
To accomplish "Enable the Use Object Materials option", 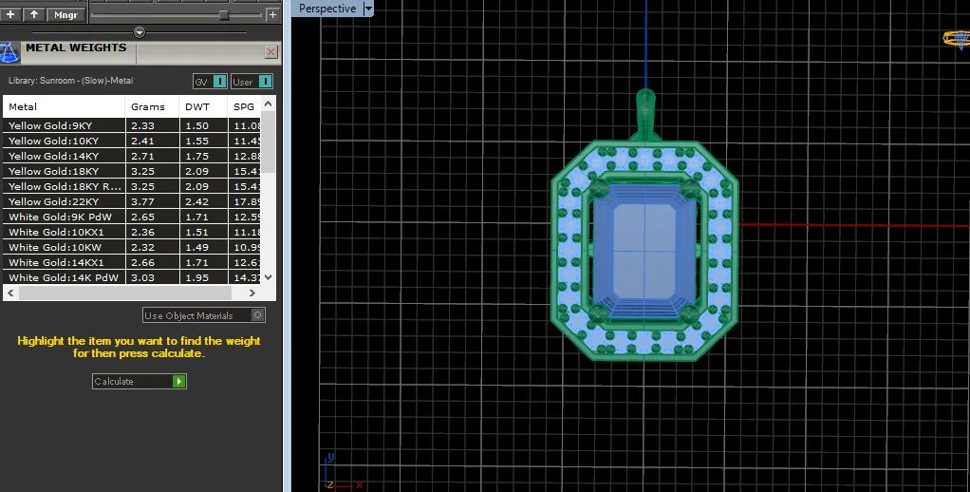I will 203,315.
